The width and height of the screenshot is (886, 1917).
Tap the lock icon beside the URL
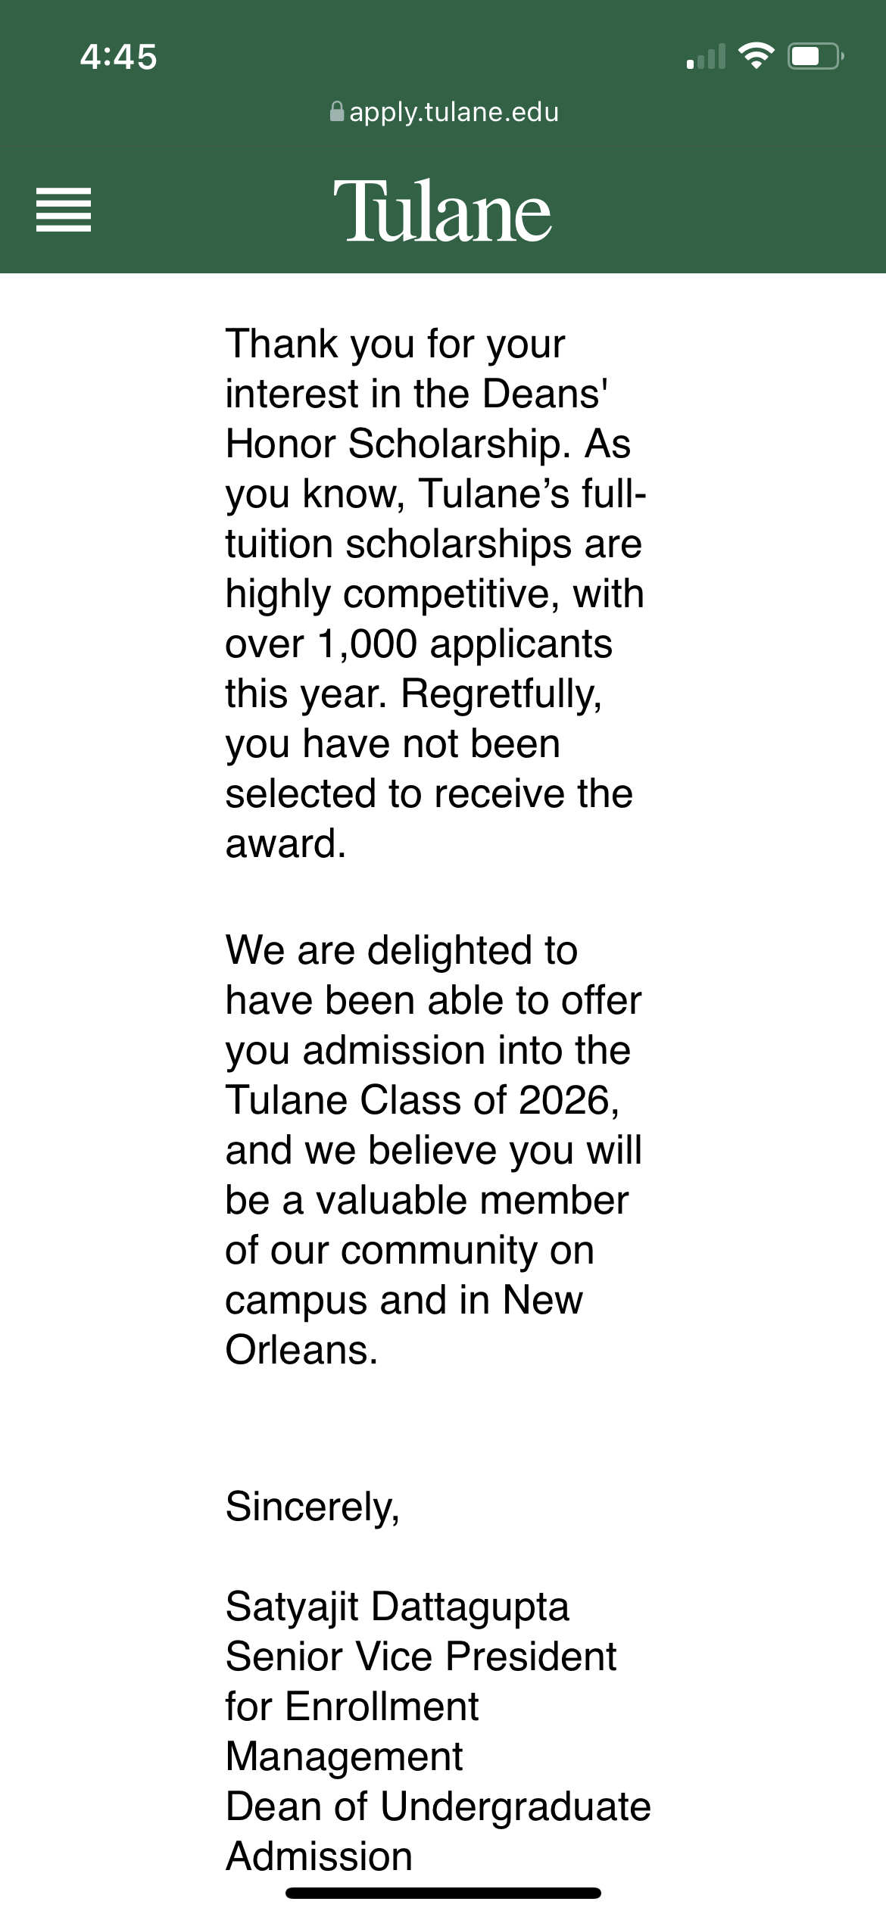click(x=337, y=112)
